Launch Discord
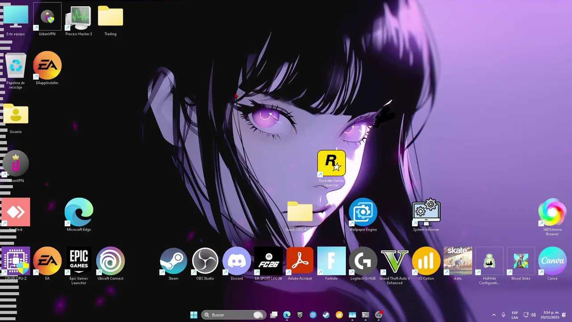Screen dimensions: 572x322 [x=237, y=264]
